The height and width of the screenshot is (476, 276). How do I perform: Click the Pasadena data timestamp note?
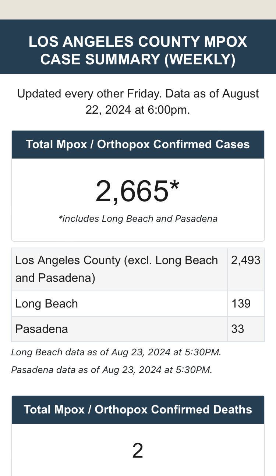click(112, 370)
